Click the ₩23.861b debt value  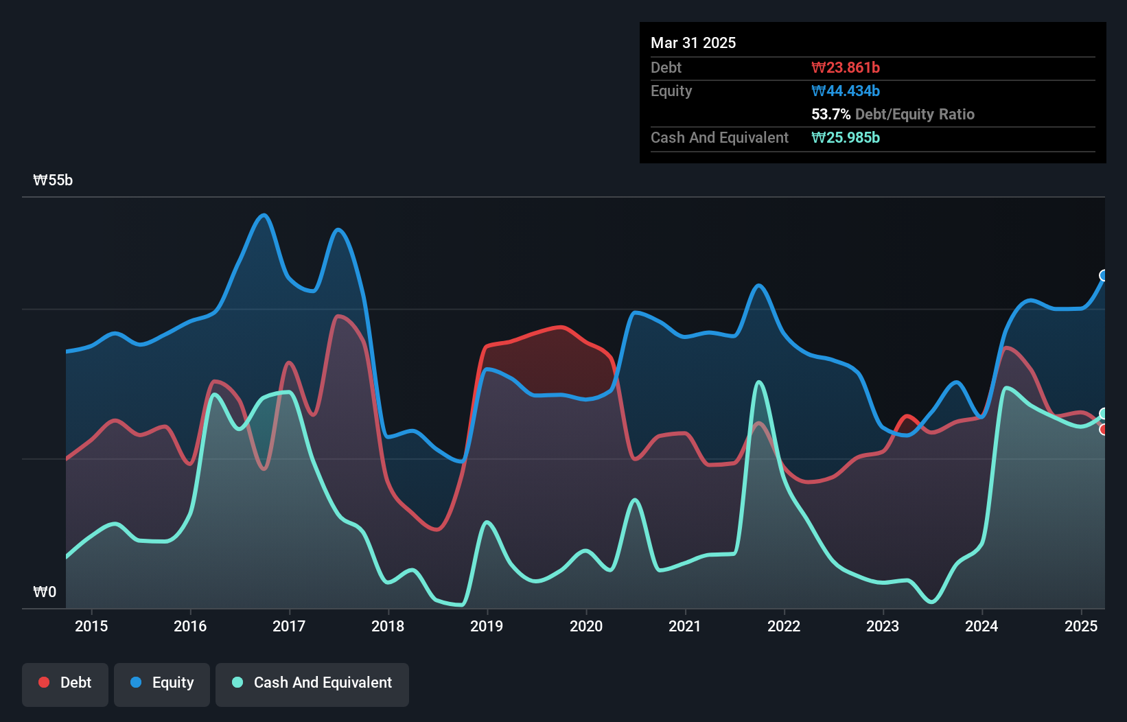click(846, 67)
